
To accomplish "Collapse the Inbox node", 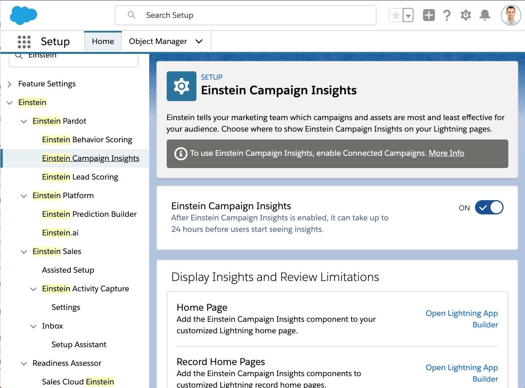I will pos(33,326).
